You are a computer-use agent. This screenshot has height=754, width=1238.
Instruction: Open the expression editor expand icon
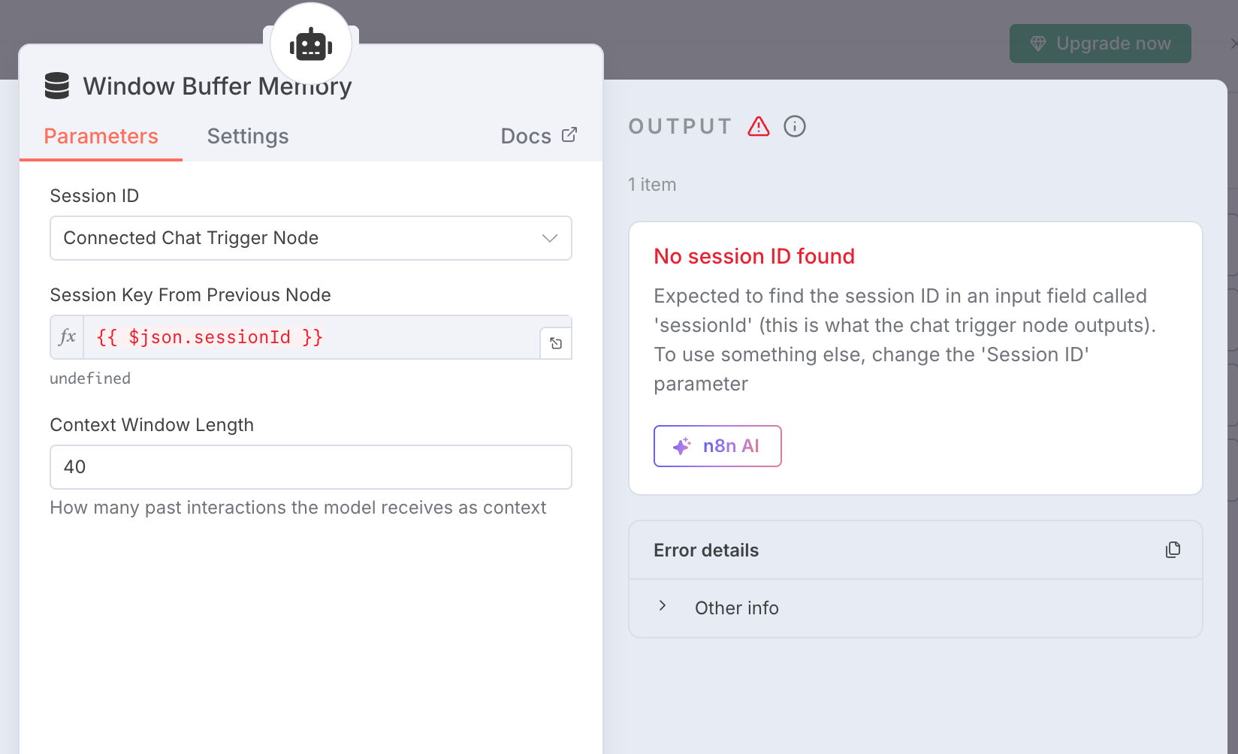point(556,343)
